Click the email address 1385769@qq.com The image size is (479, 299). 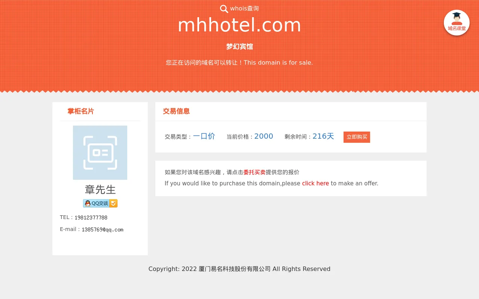pyautogui.click(x=103, y=229)
